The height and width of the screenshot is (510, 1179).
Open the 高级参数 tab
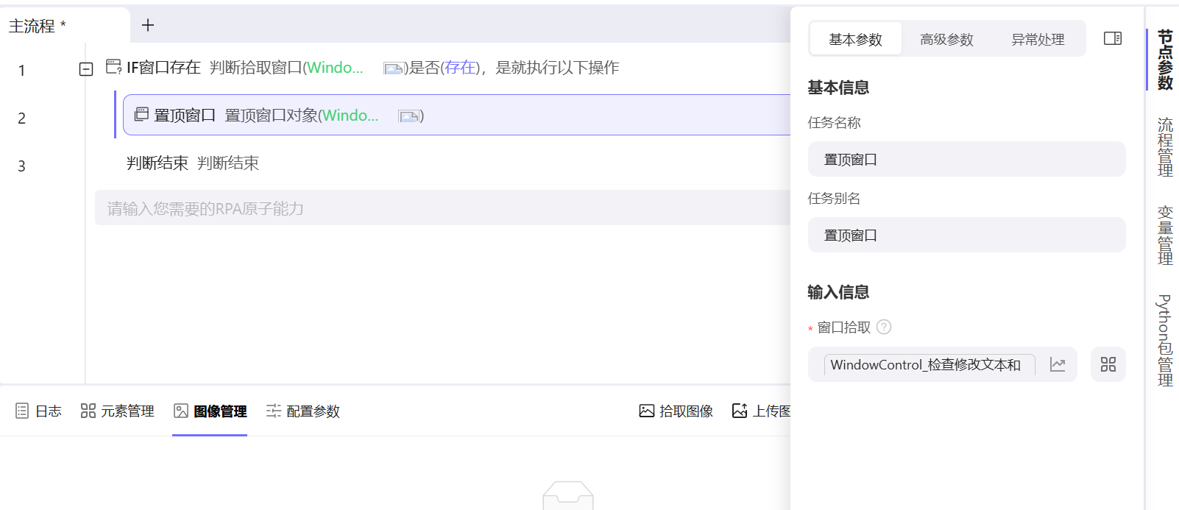[x=946, y=39]
